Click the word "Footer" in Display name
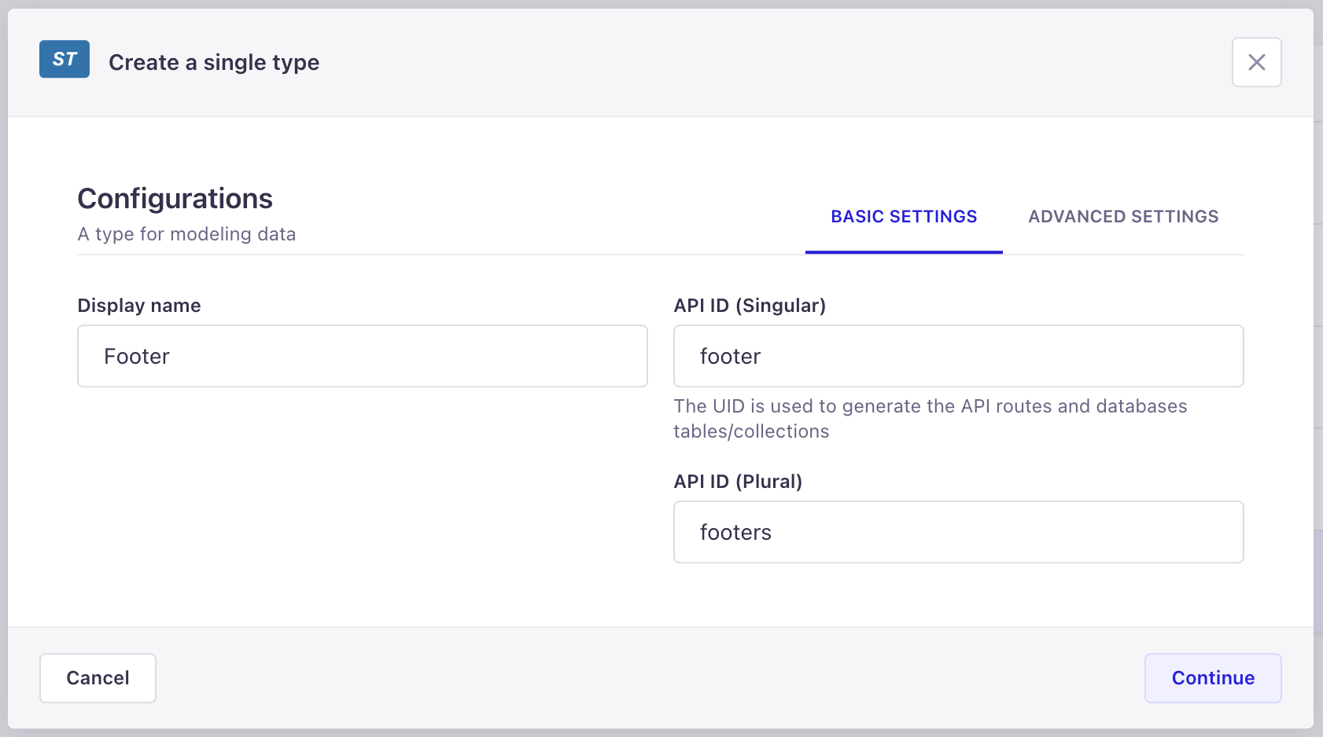 click(x=137, y=357)
